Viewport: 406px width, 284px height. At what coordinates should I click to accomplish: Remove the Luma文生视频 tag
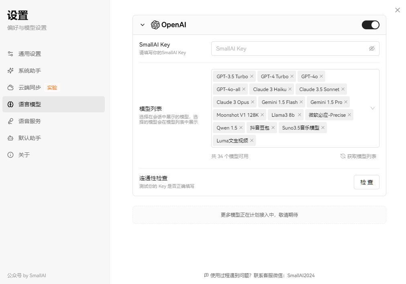(252, 140)
